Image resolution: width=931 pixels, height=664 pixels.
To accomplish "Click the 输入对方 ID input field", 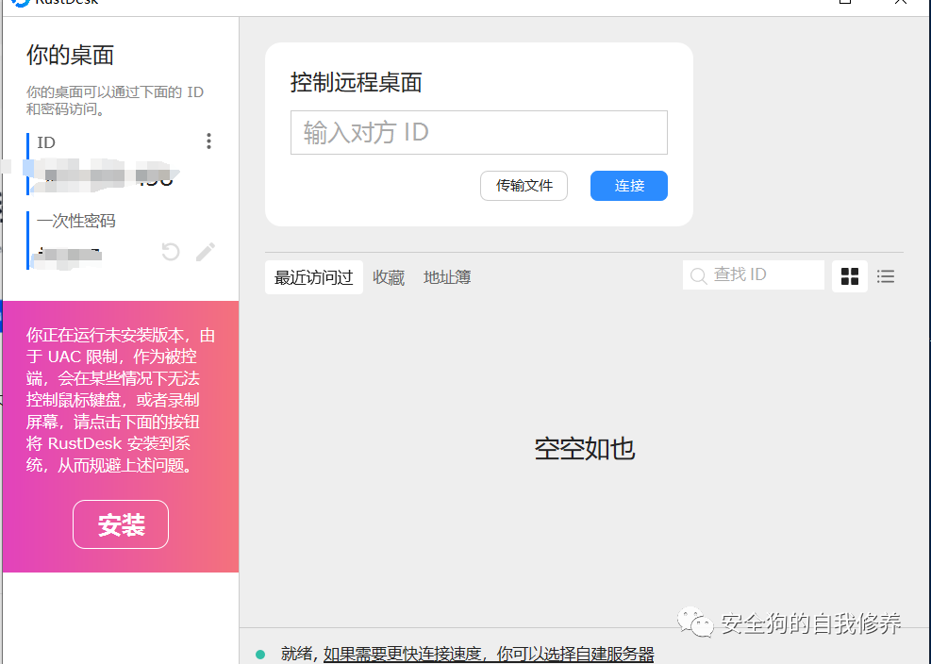I will click(478, 132).
